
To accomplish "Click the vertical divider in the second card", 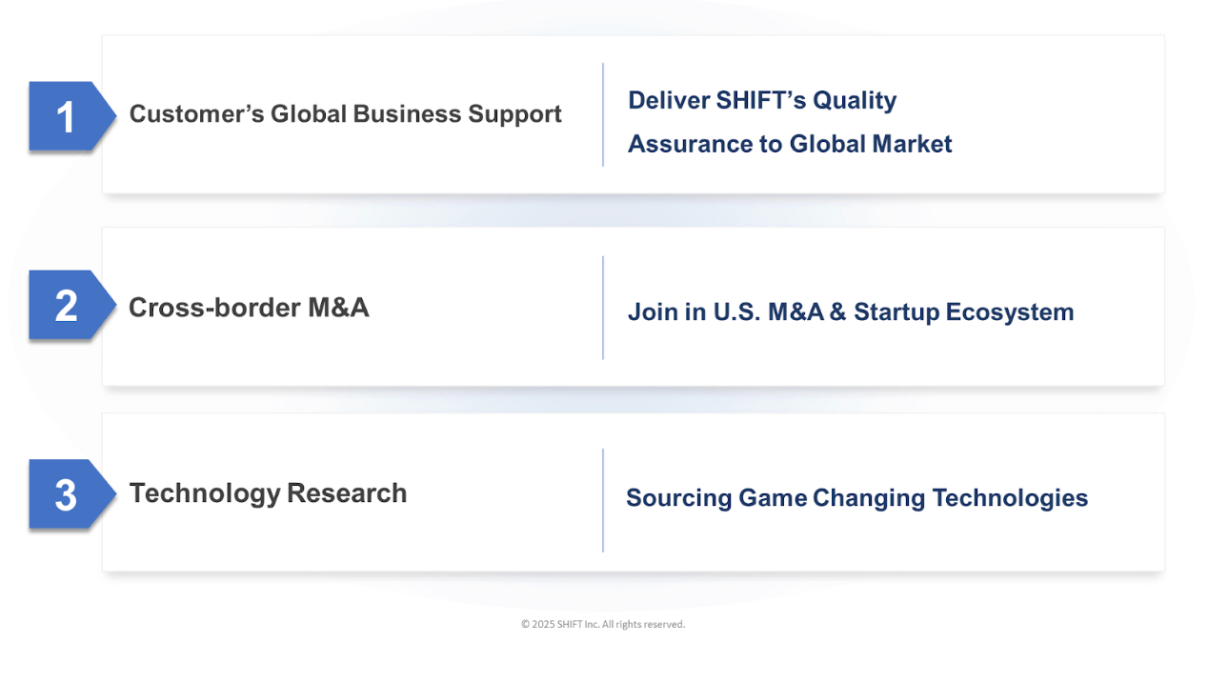I will [x=603, y=308].
